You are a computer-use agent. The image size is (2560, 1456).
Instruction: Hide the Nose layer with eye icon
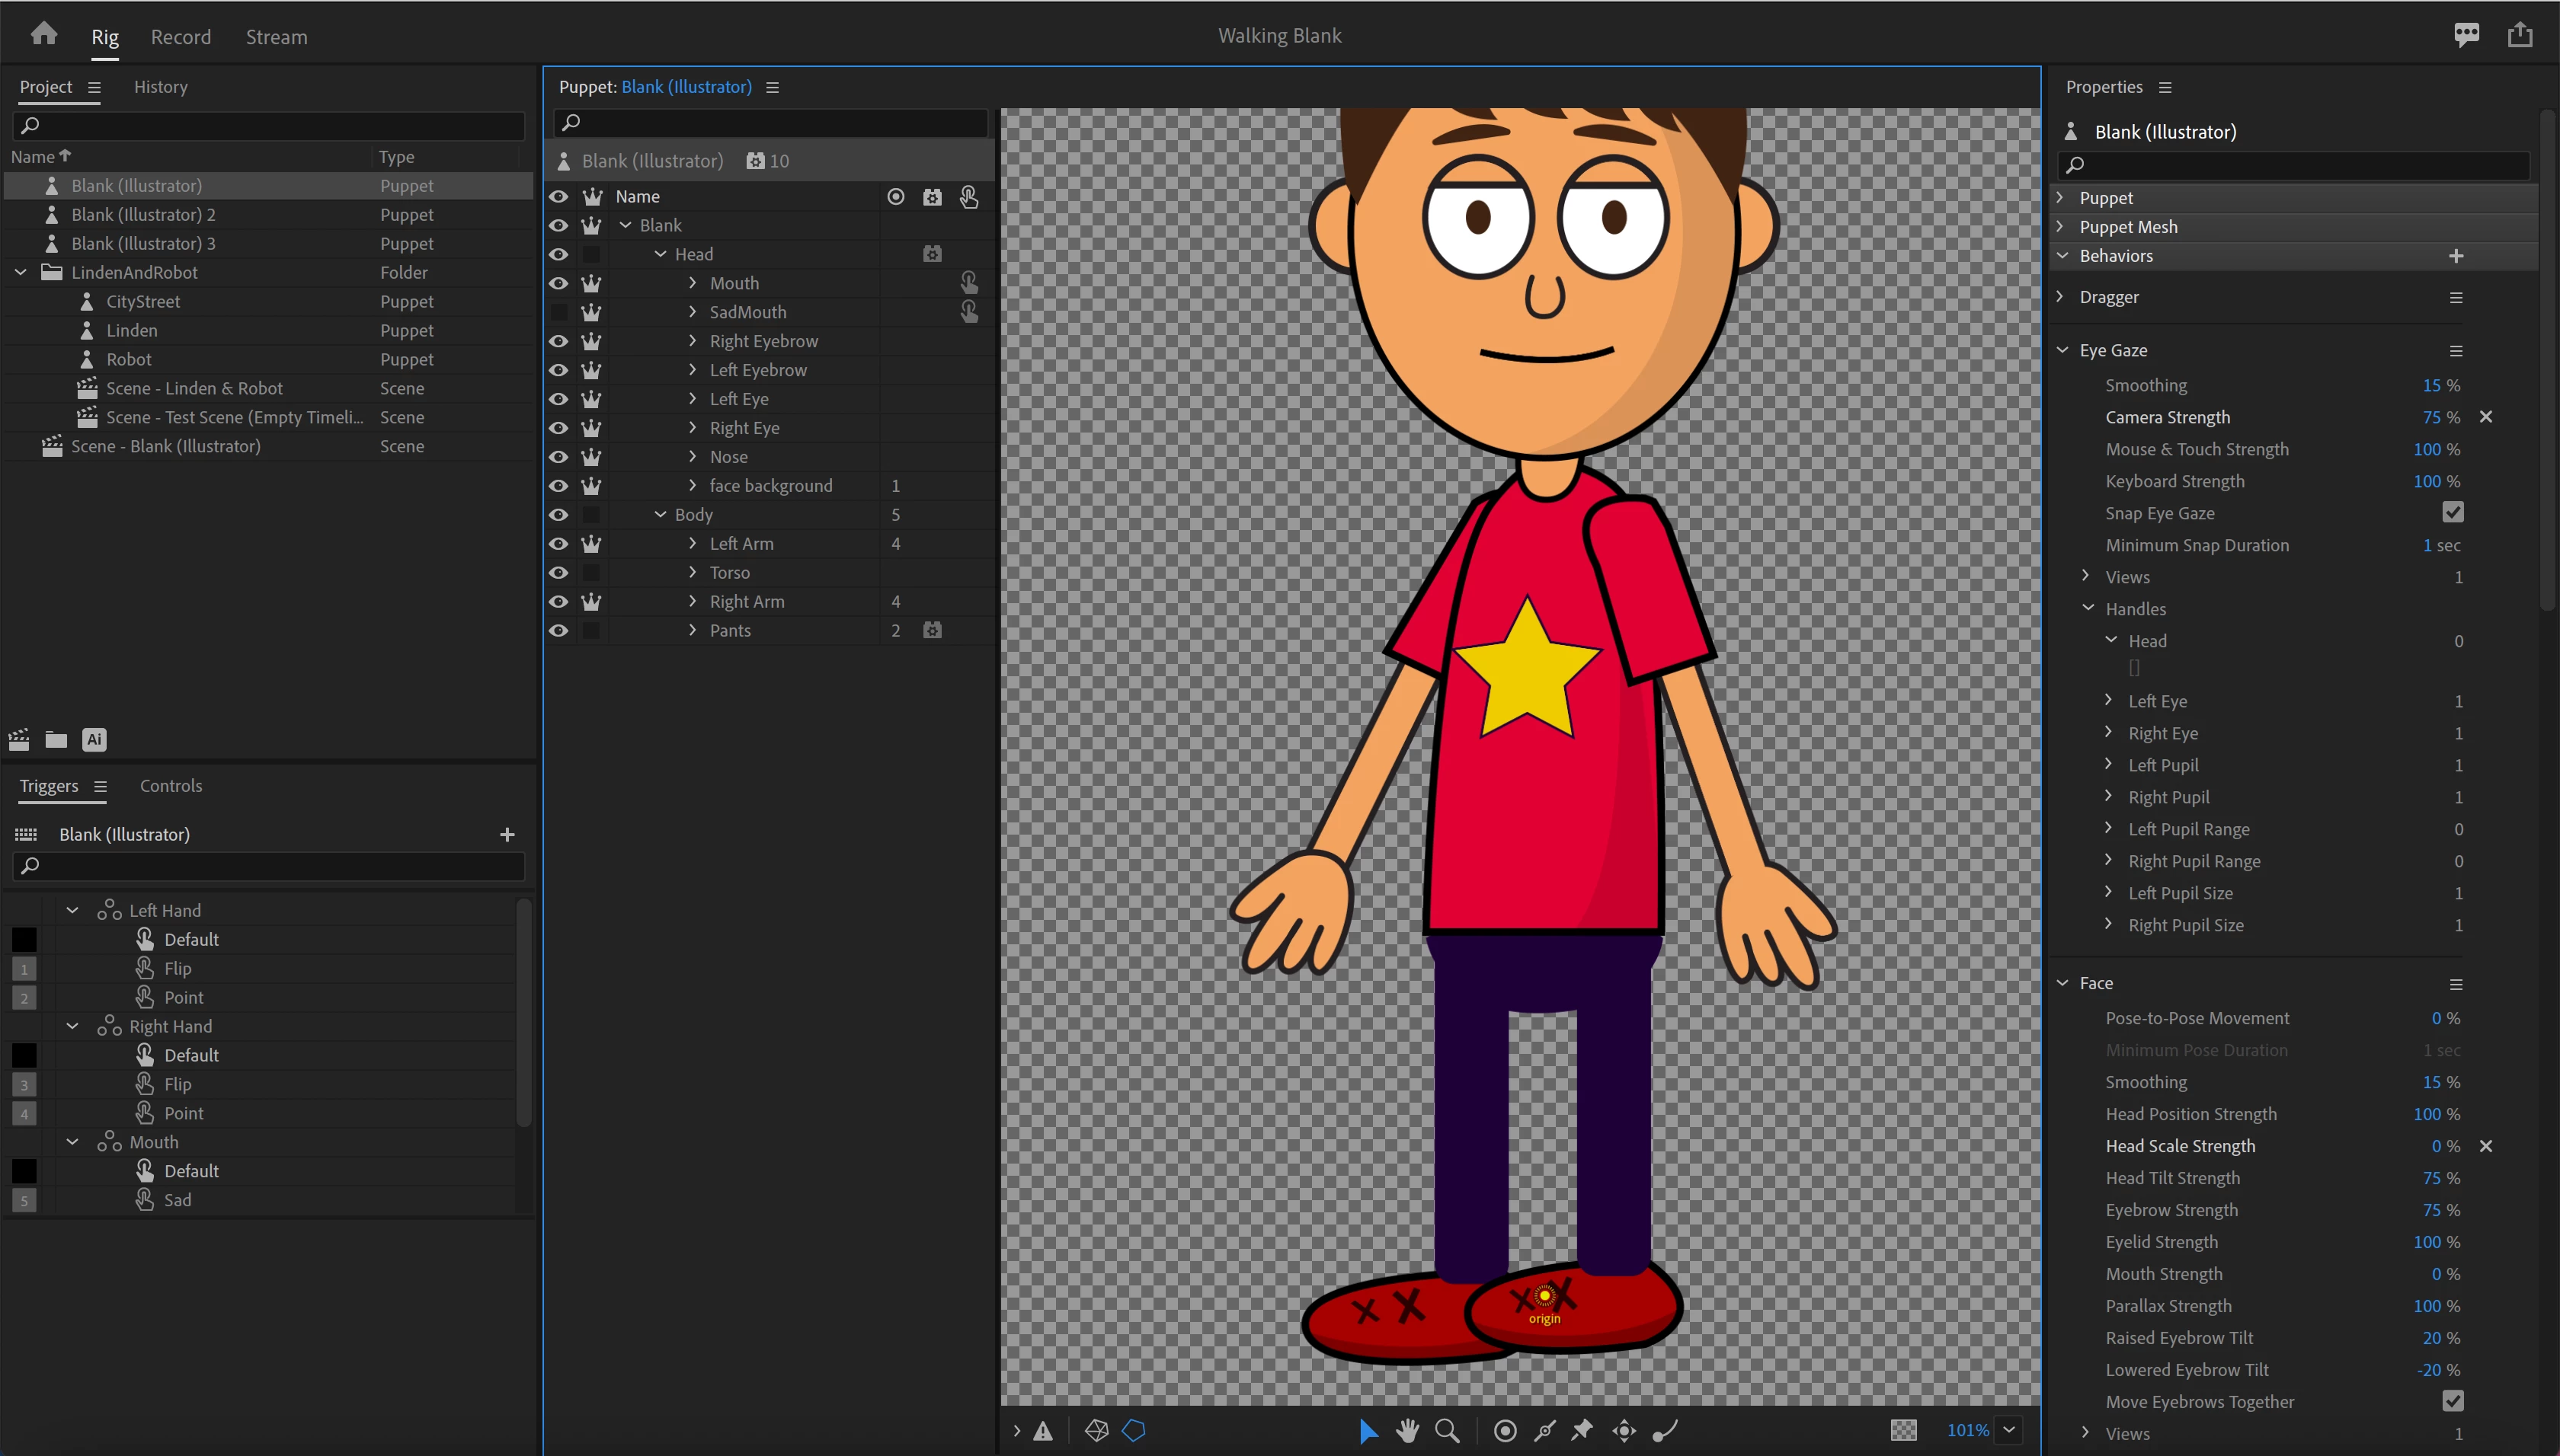pyautogui.click(x=558, y=457)
